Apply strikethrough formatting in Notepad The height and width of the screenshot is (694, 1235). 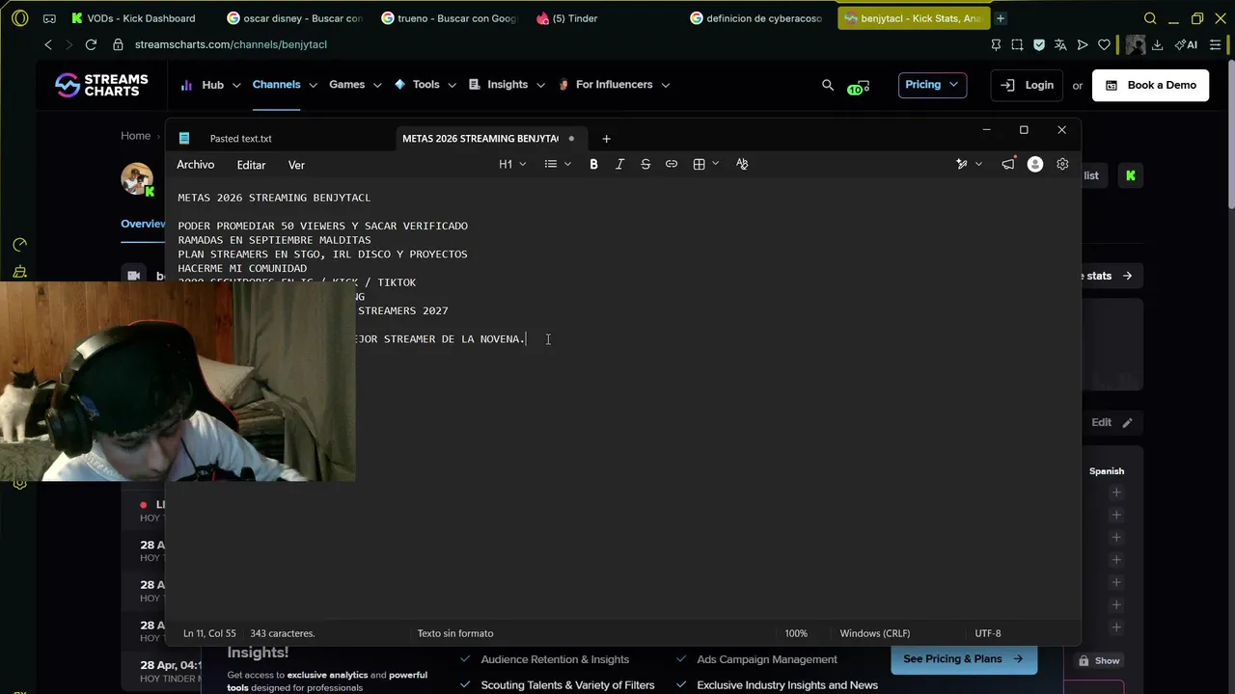(645, 164)
